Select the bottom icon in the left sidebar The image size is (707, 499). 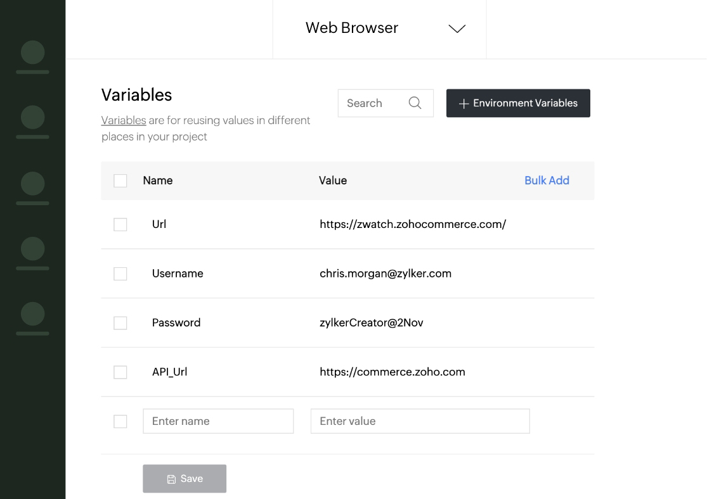tap(32, 315)
